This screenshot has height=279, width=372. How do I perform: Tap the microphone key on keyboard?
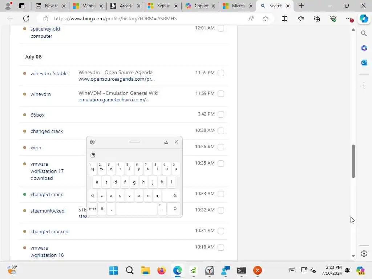(x=102, y=209)
